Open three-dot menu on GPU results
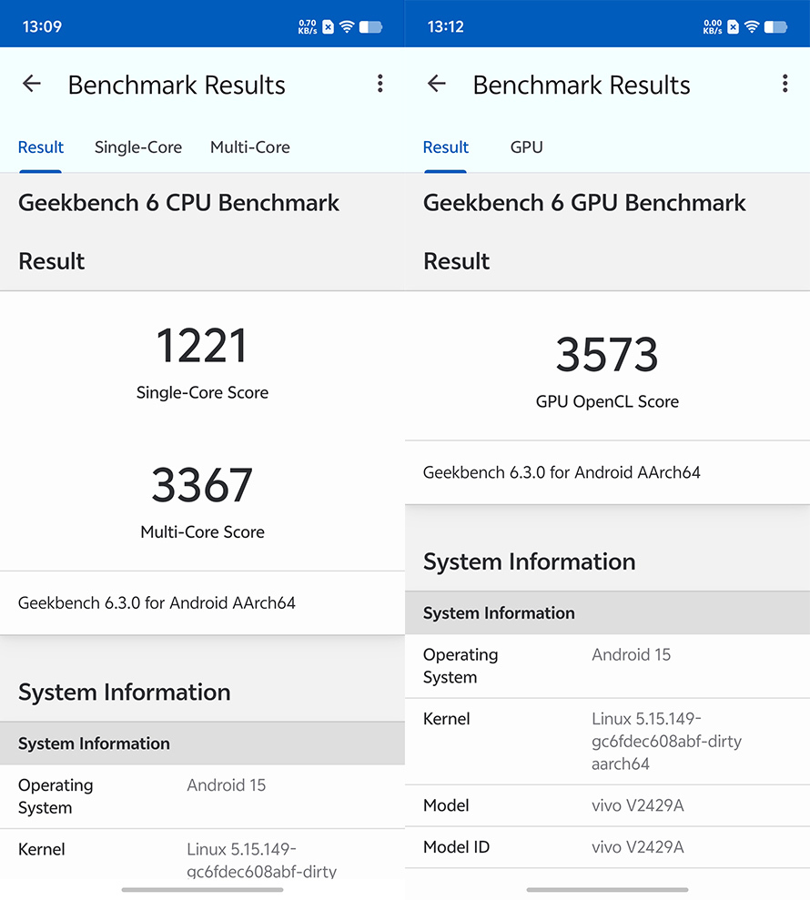Screen dimensions: 810x900 tap(785, 85)
